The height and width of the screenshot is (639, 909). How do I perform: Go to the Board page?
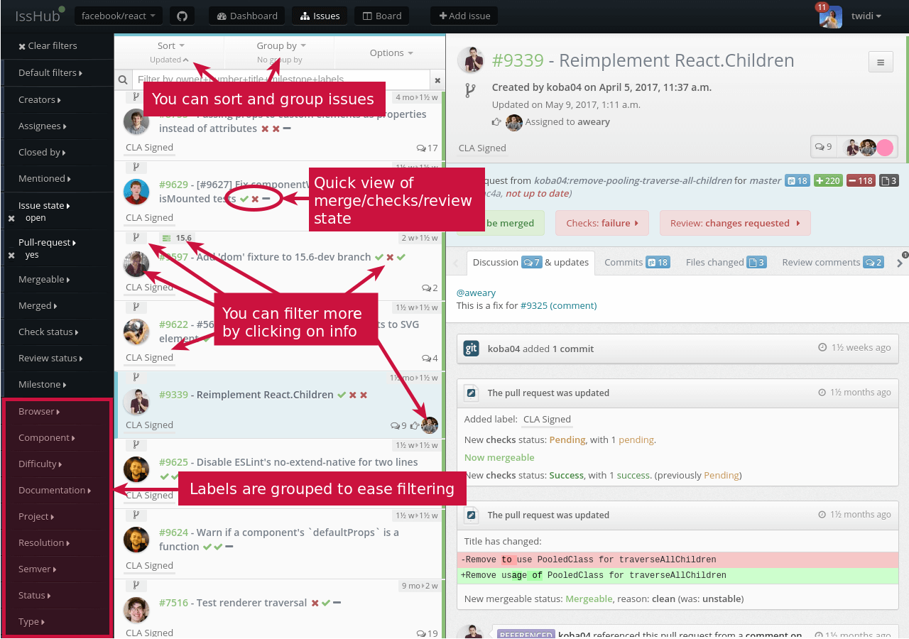pyautogui.click(x=381, y=16)
